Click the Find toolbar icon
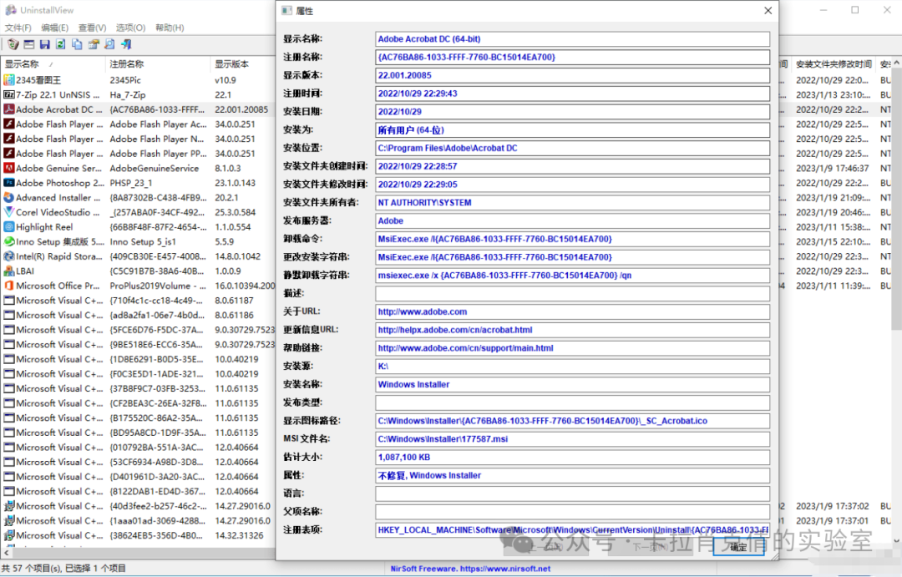 [110, 44]
